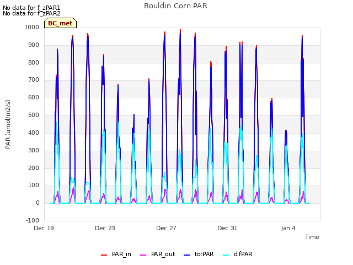Image resolution: width=353 pixels, height=265 pixels.
Task: Click the Dec 23 x-axis tick label
Action: pyautogui.click(x=105, y=228)
